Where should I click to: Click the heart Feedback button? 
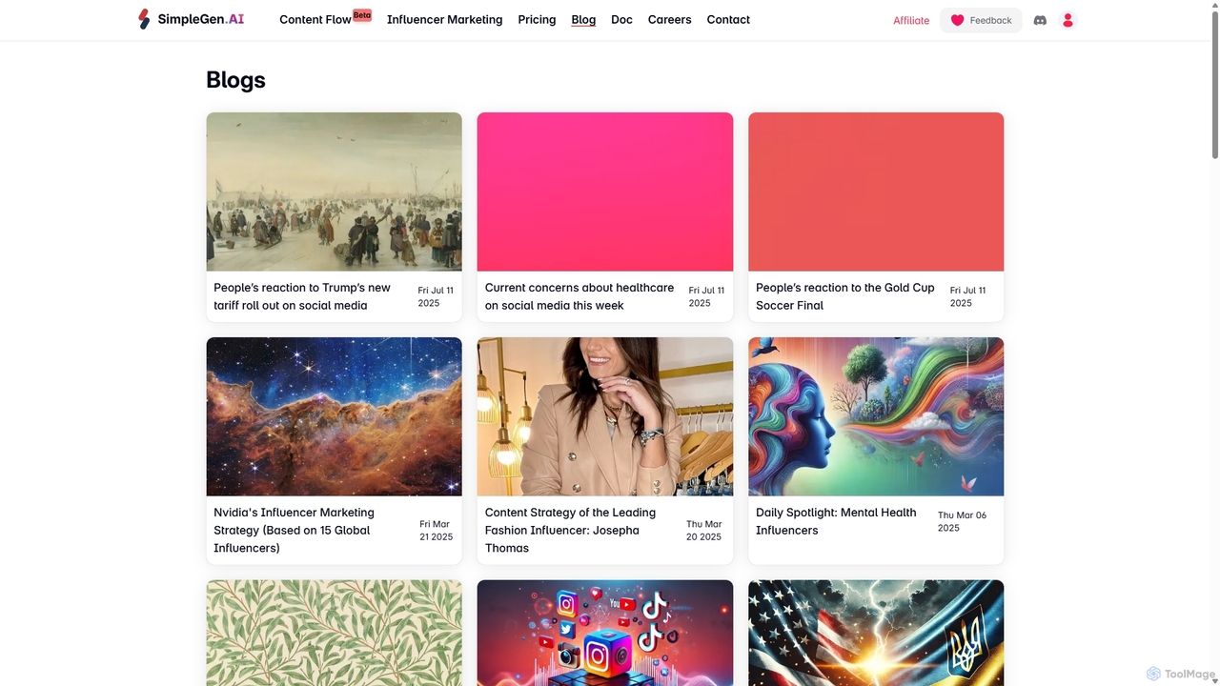click(x=981, y=20)
